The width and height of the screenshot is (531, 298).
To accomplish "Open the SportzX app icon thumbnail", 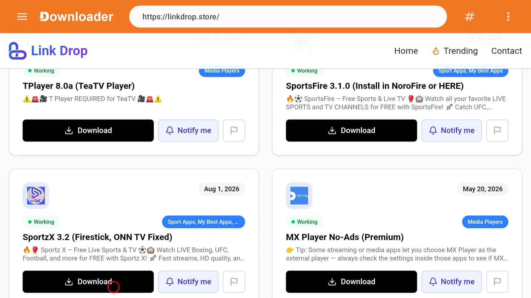I will tap(36, 196).
